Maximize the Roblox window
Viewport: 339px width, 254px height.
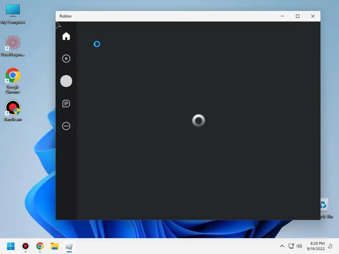(298, 16)
